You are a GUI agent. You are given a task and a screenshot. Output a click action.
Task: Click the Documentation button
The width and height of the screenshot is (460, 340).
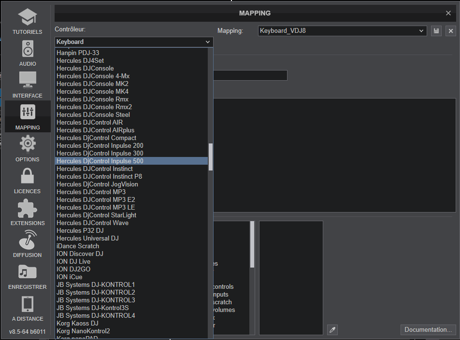point(428,330)
